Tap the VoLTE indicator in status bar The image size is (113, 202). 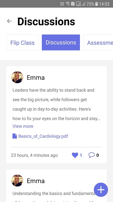tap(62, 4)
